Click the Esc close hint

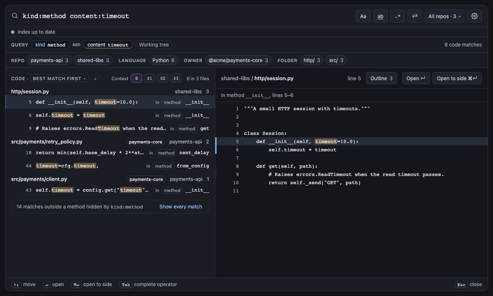tap(468, 284)
